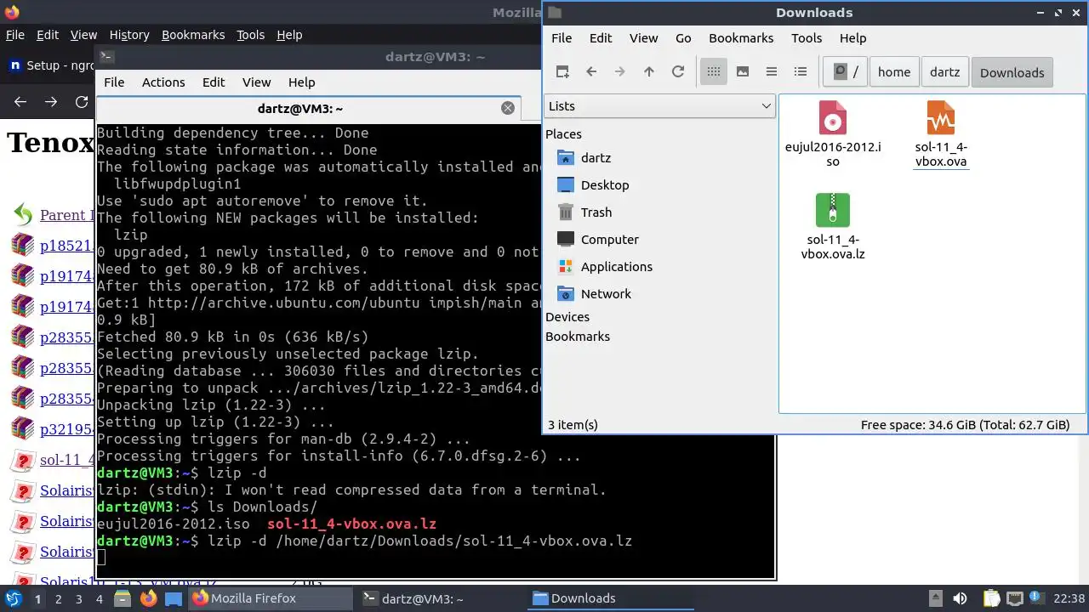This screenshot has height=612, width=1089.
Task: Switch to dartz@VM3 terminal taskbar button
Action: 441,598
